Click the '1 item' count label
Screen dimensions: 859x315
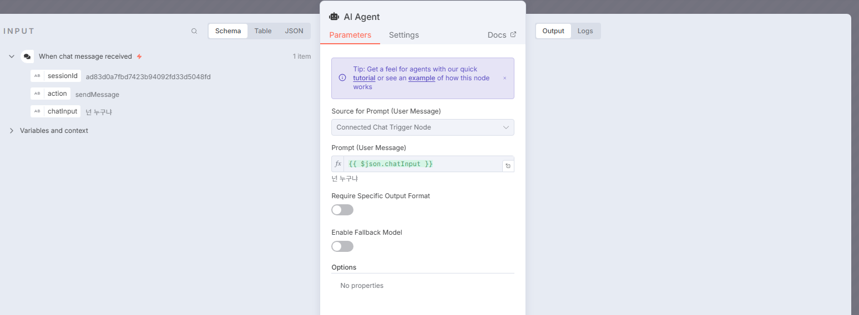[x=302, y=56]
